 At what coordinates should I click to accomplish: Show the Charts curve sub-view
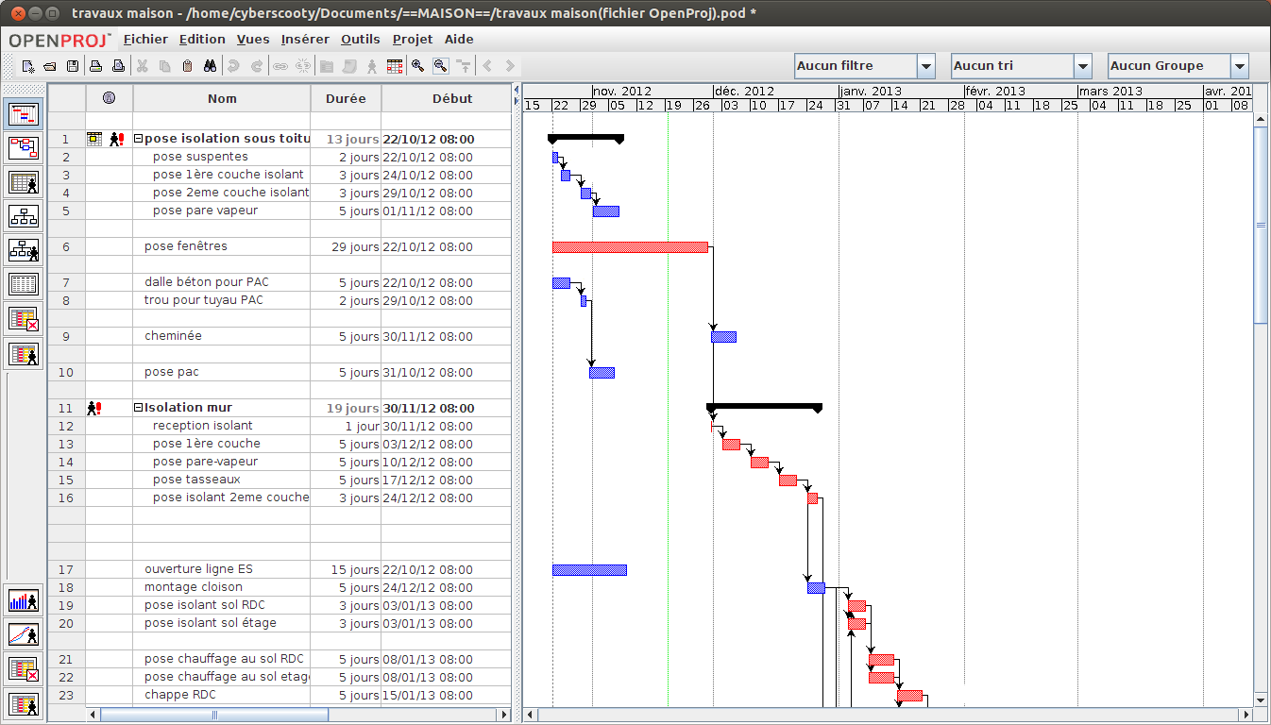coord(24,634)
